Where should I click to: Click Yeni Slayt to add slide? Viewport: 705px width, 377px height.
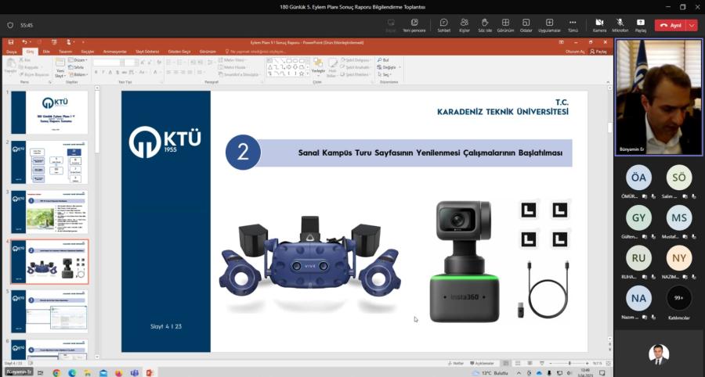(60, 67)
